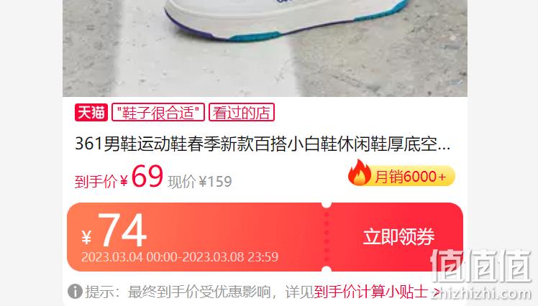This screenshot has height=306, width=538.
Task: Expand tips with the arrow after 小贴士
Action: coord(436,292)
